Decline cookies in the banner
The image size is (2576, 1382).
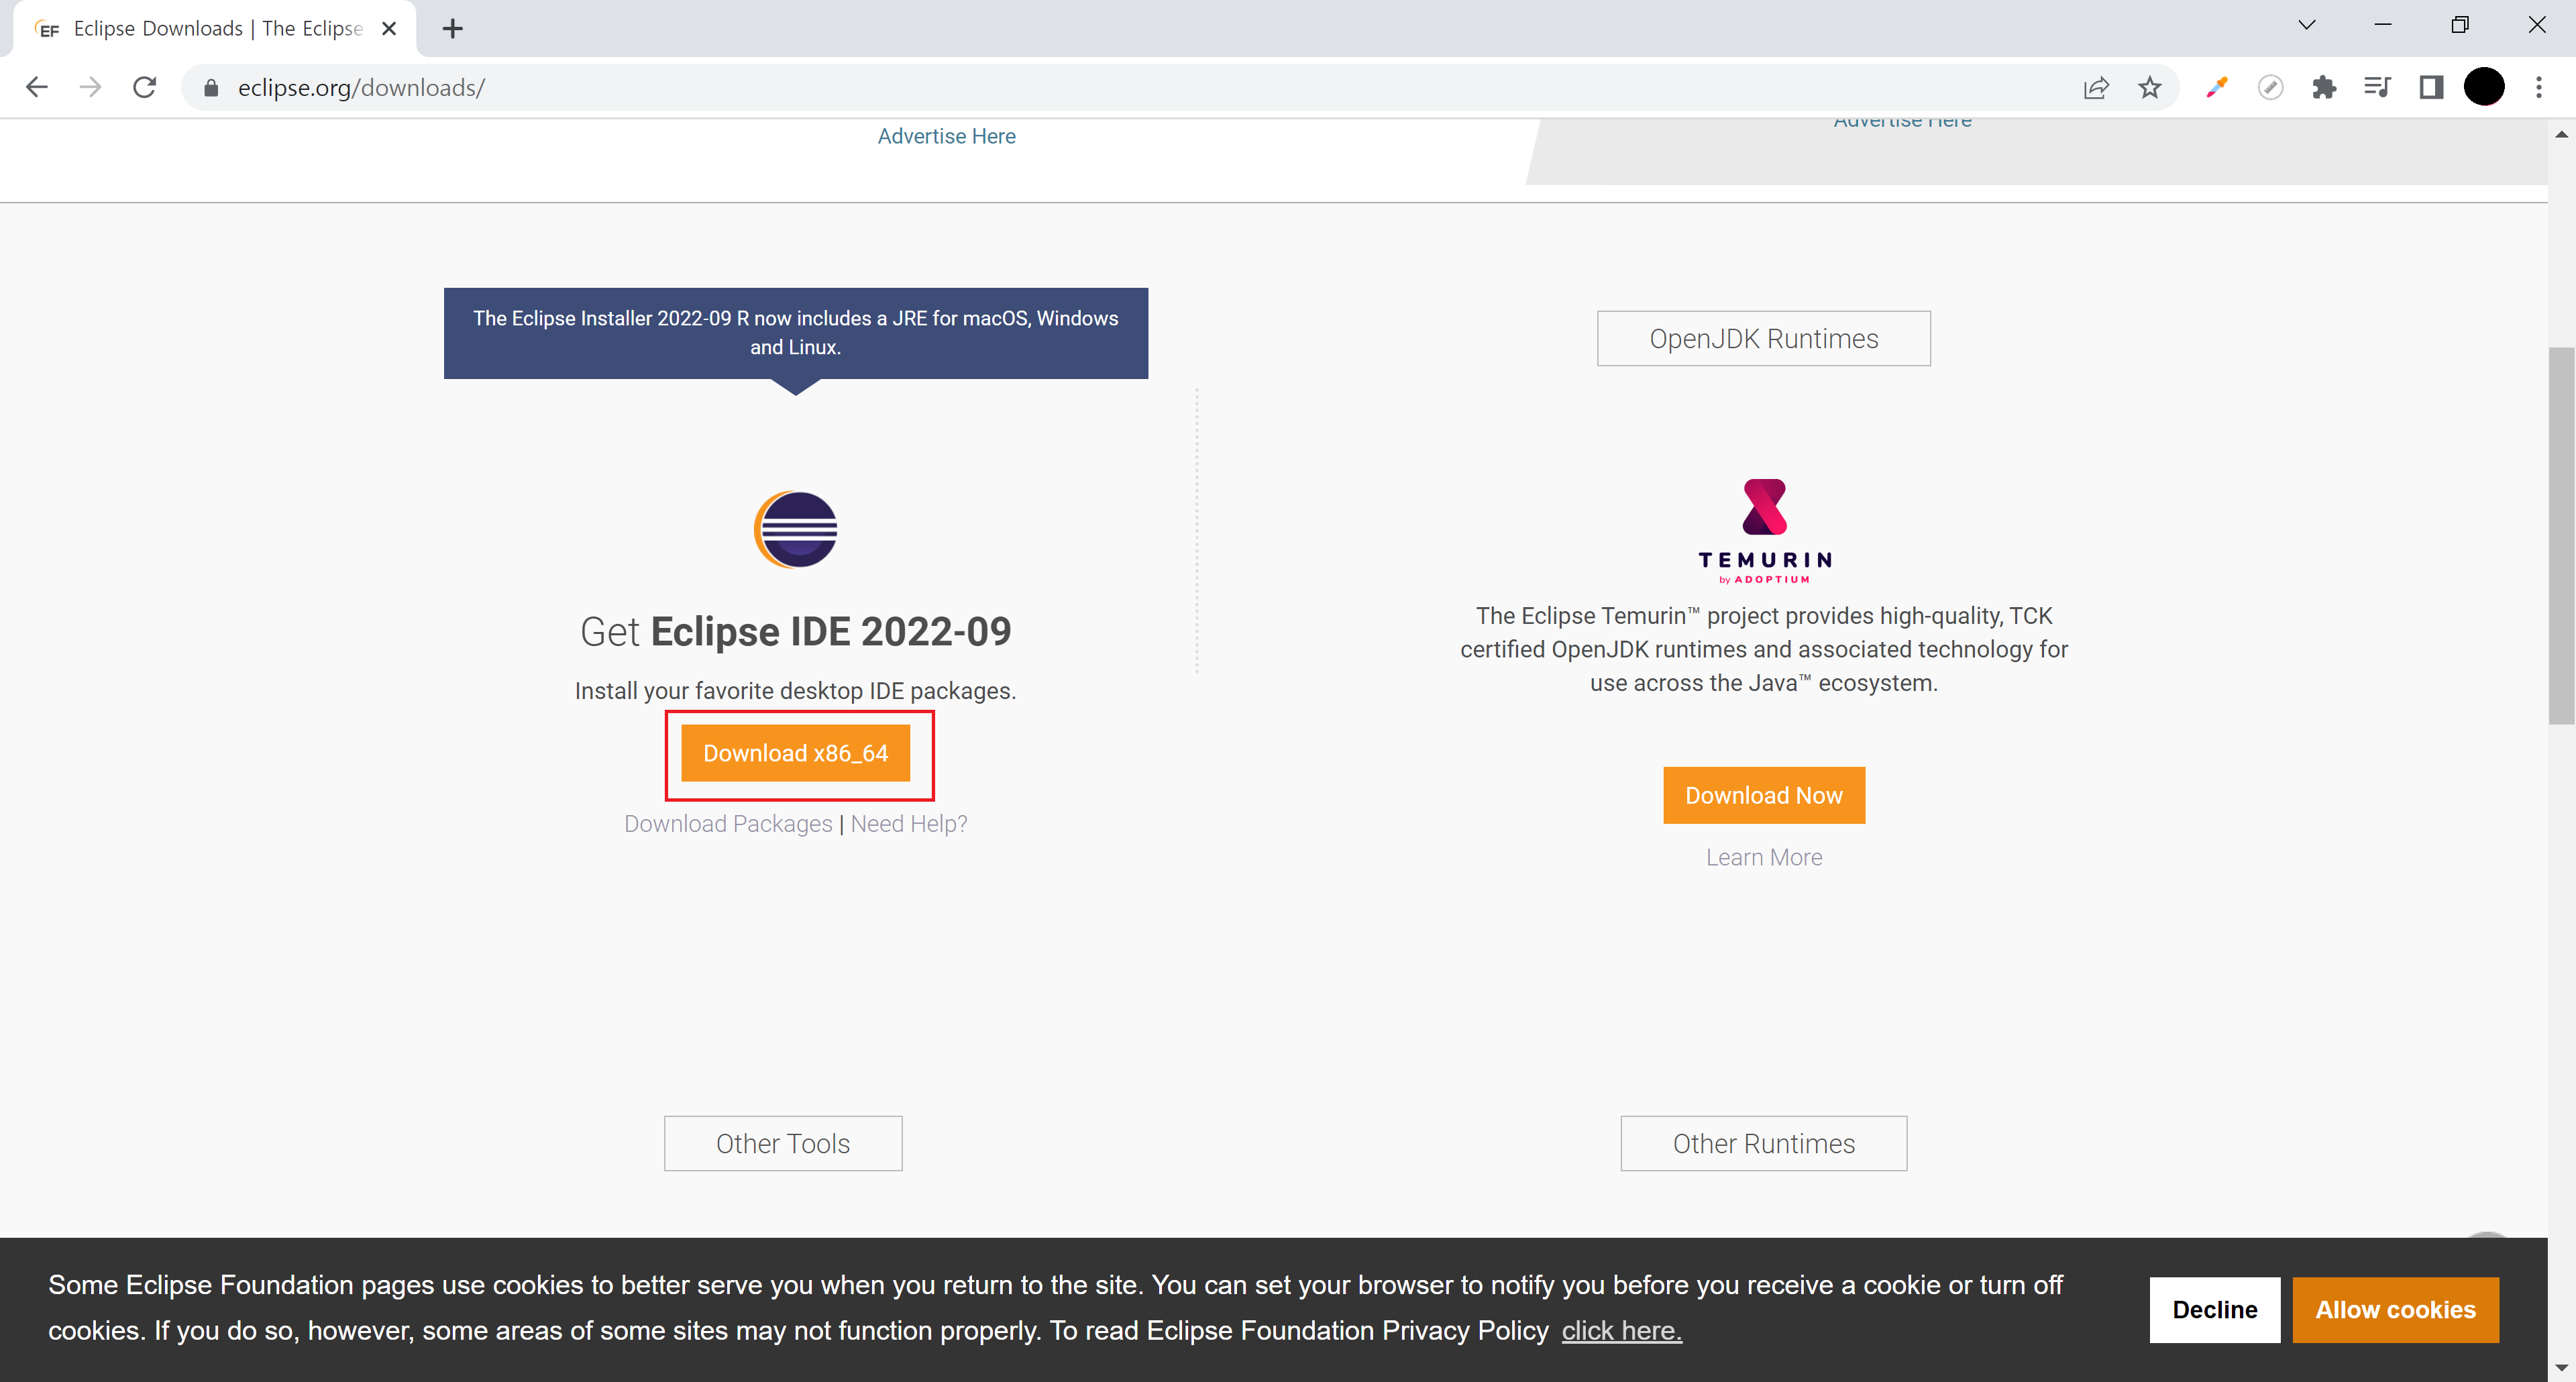(x=2214, y=1309)
